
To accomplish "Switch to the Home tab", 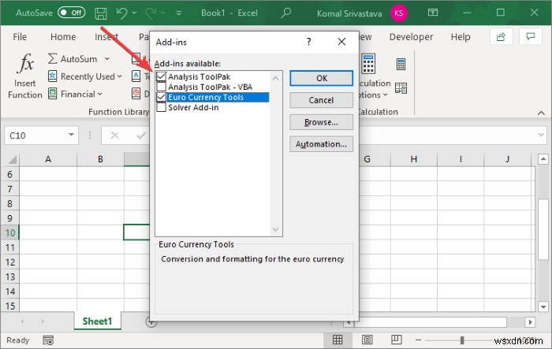I will pyautogui.click(x=63, y=37).
